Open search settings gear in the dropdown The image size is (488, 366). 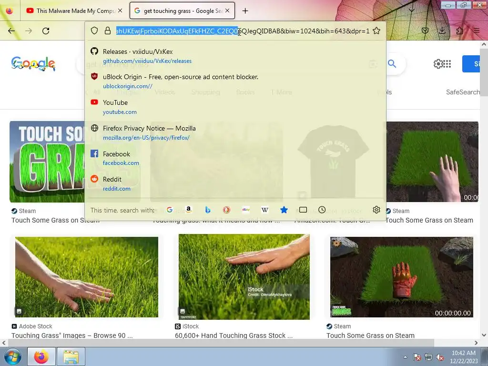(376, 210)
